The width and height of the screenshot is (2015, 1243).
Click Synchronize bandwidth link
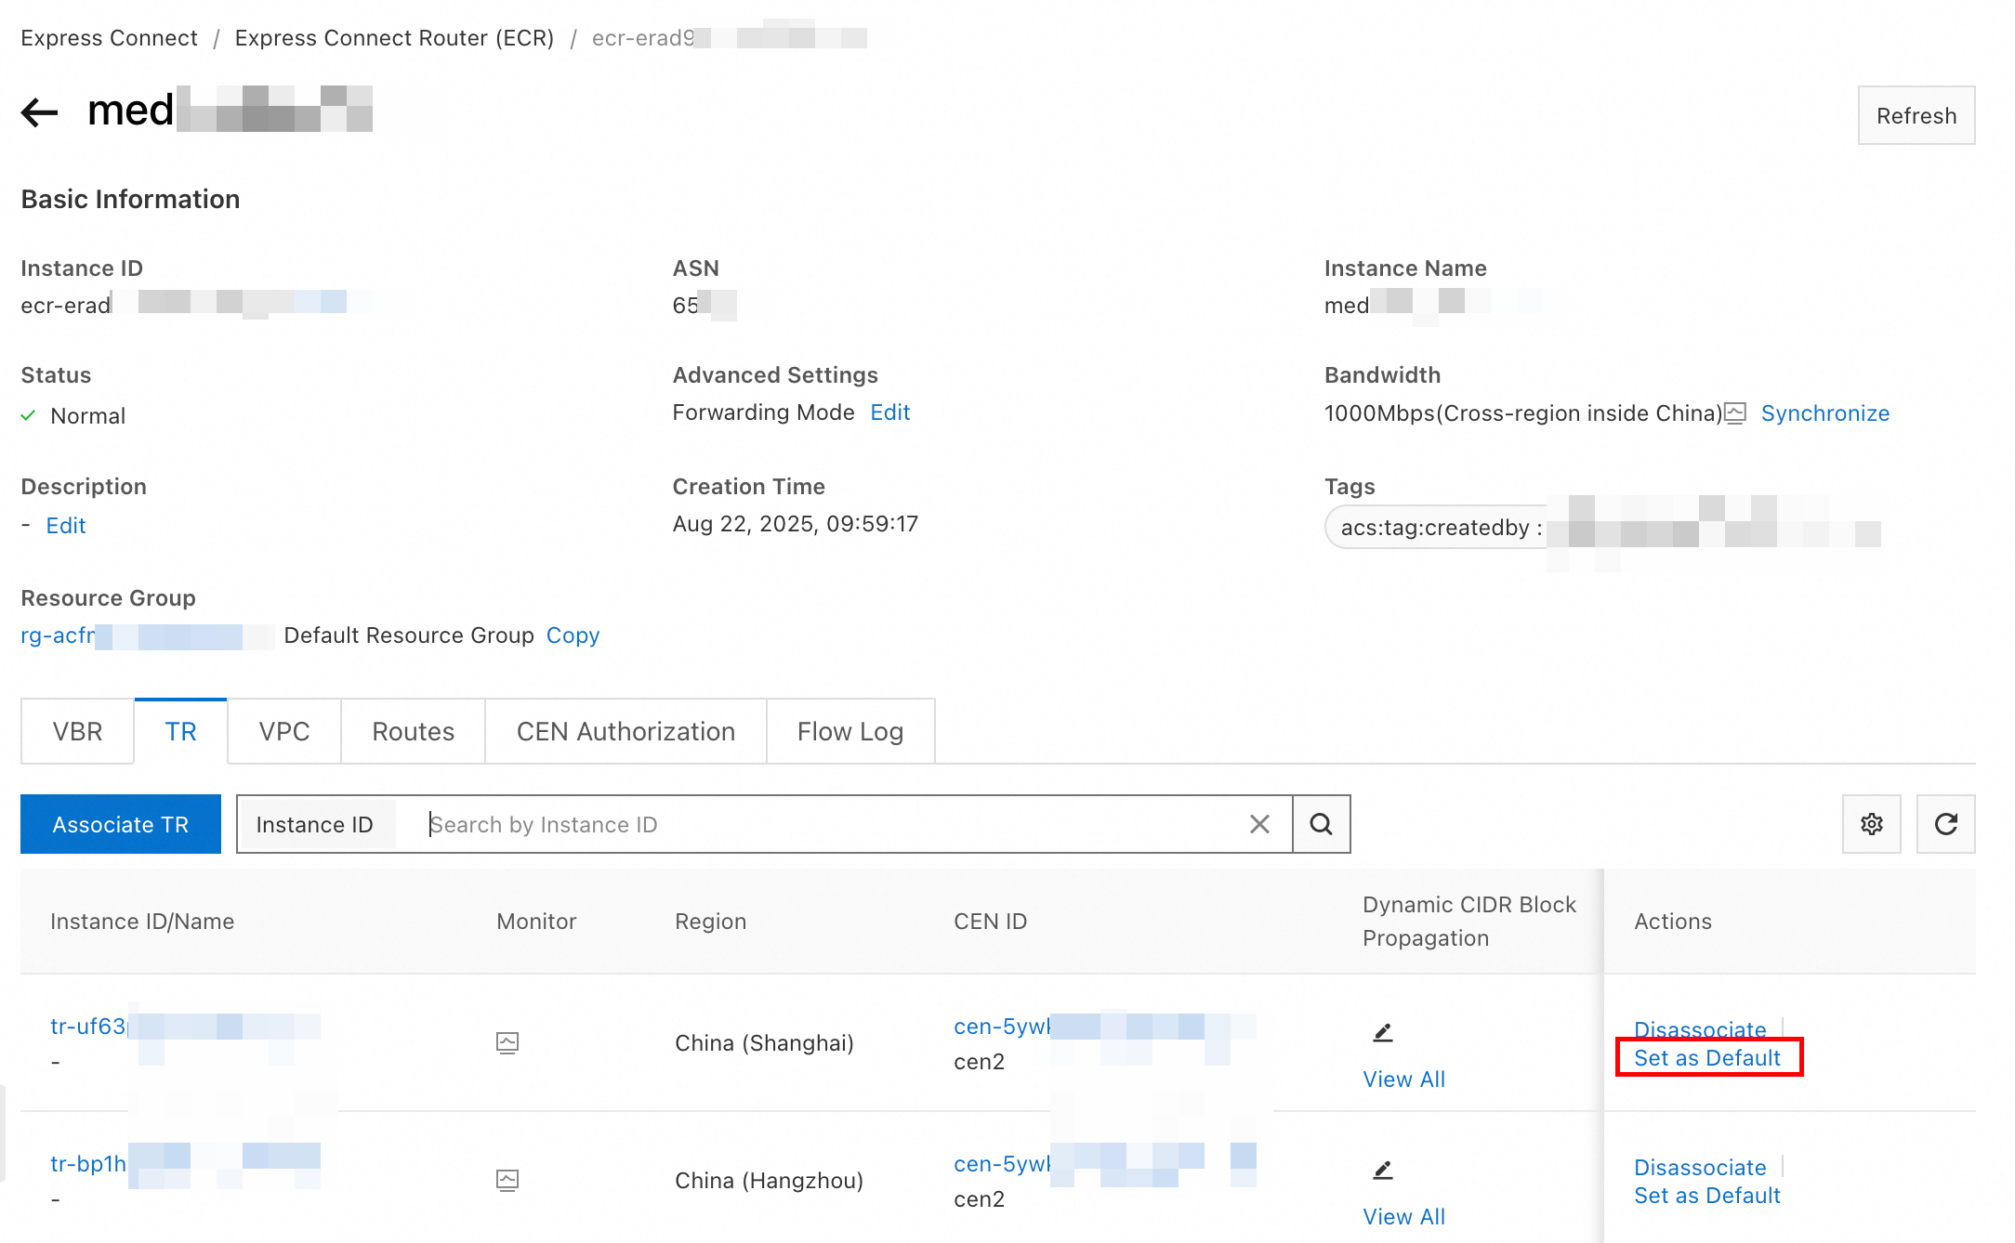1824,413
